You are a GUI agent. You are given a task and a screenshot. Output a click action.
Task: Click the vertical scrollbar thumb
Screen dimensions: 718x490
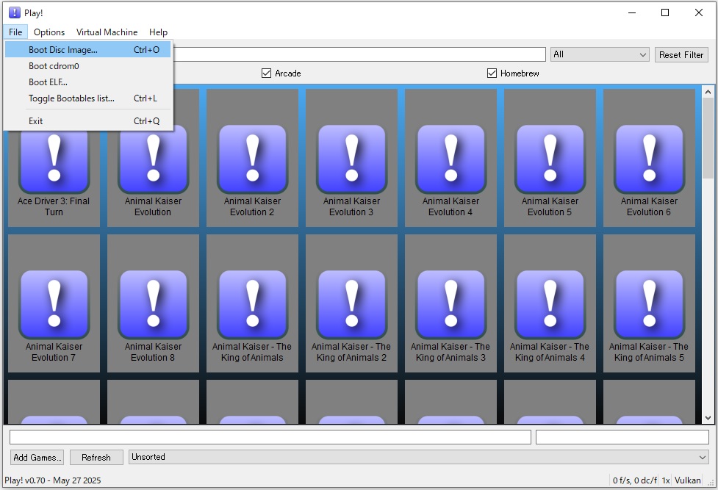coord(708,138)
